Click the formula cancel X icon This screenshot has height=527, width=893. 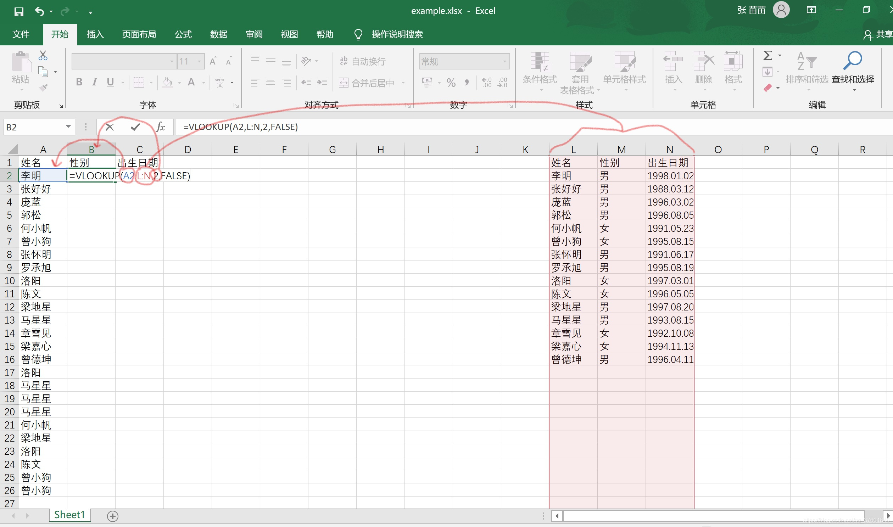click(x=110, y=127)
